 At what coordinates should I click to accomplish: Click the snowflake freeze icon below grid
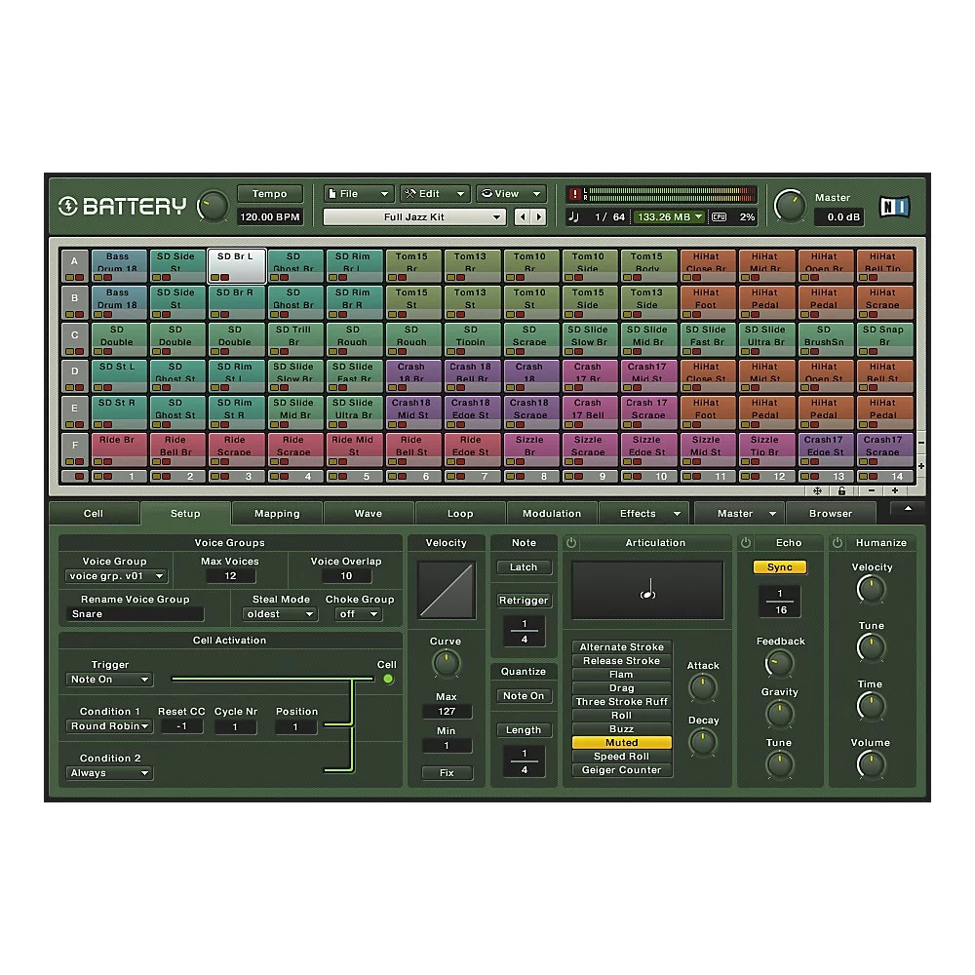point(817,490)
